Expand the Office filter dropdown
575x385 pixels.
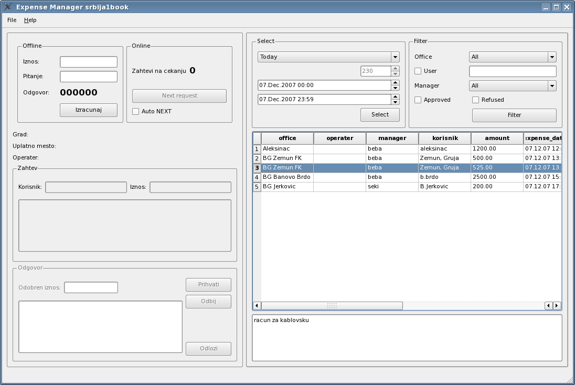512,57
